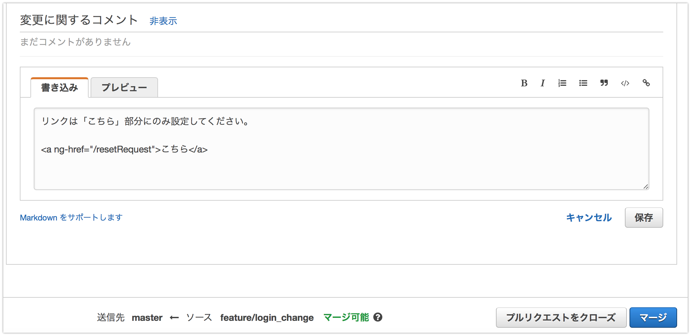The height and width of the screenshot is (336, 691).
Task: Click inside the comment text area
Action: 341,149
